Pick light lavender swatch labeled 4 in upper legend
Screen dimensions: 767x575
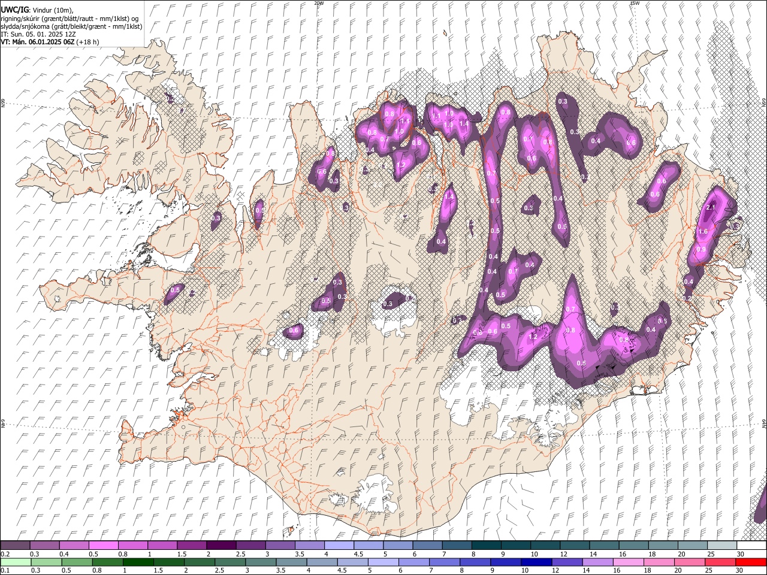coord(339,546)
